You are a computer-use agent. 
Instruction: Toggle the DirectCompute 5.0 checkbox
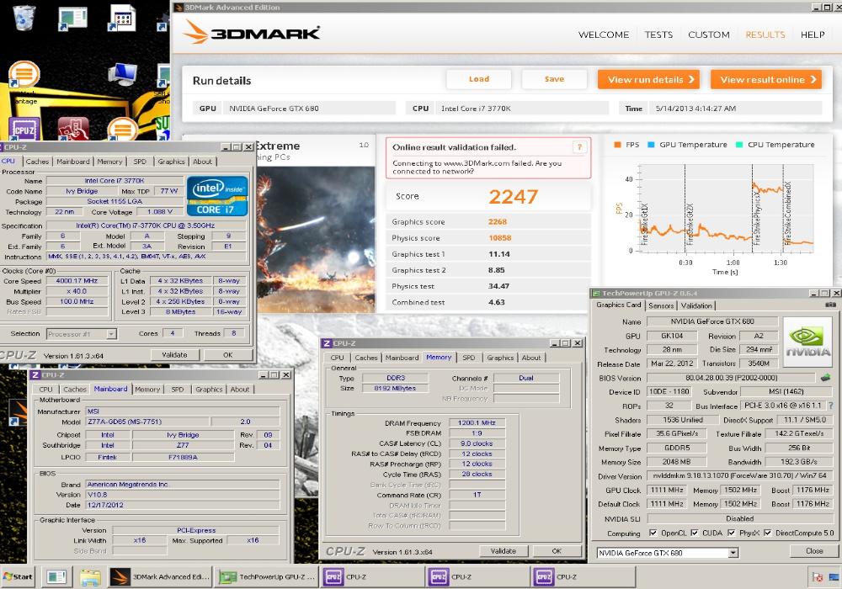click(x=767, y=533)
